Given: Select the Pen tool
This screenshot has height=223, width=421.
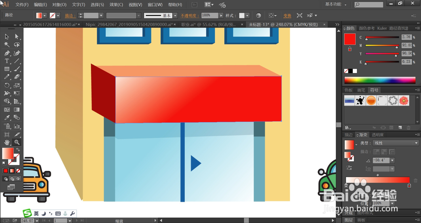Looking at the screenshot, I should click(x=7, y=53).
